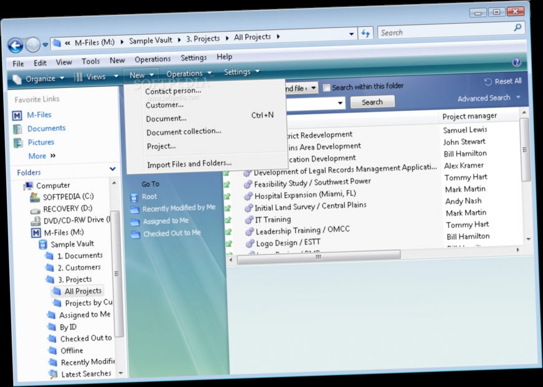Expand the Advanced Search arrow
This screenshot has height=387, width=543.
click(519, 97)
